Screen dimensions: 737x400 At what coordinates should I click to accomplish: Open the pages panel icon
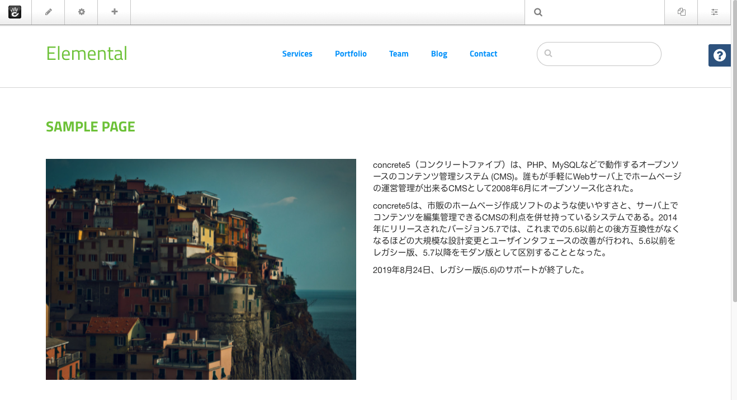click(681, 12)
